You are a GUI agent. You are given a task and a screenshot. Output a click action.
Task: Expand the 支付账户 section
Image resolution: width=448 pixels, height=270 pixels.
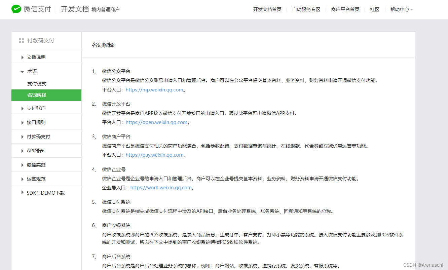[36, 108]
